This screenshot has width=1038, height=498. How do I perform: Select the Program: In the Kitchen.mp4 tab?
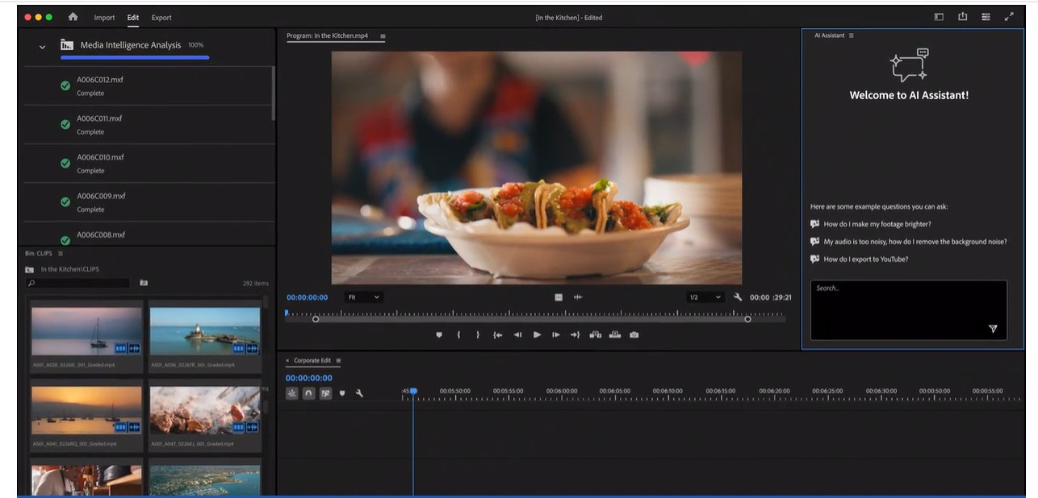[x=328, y=36]
